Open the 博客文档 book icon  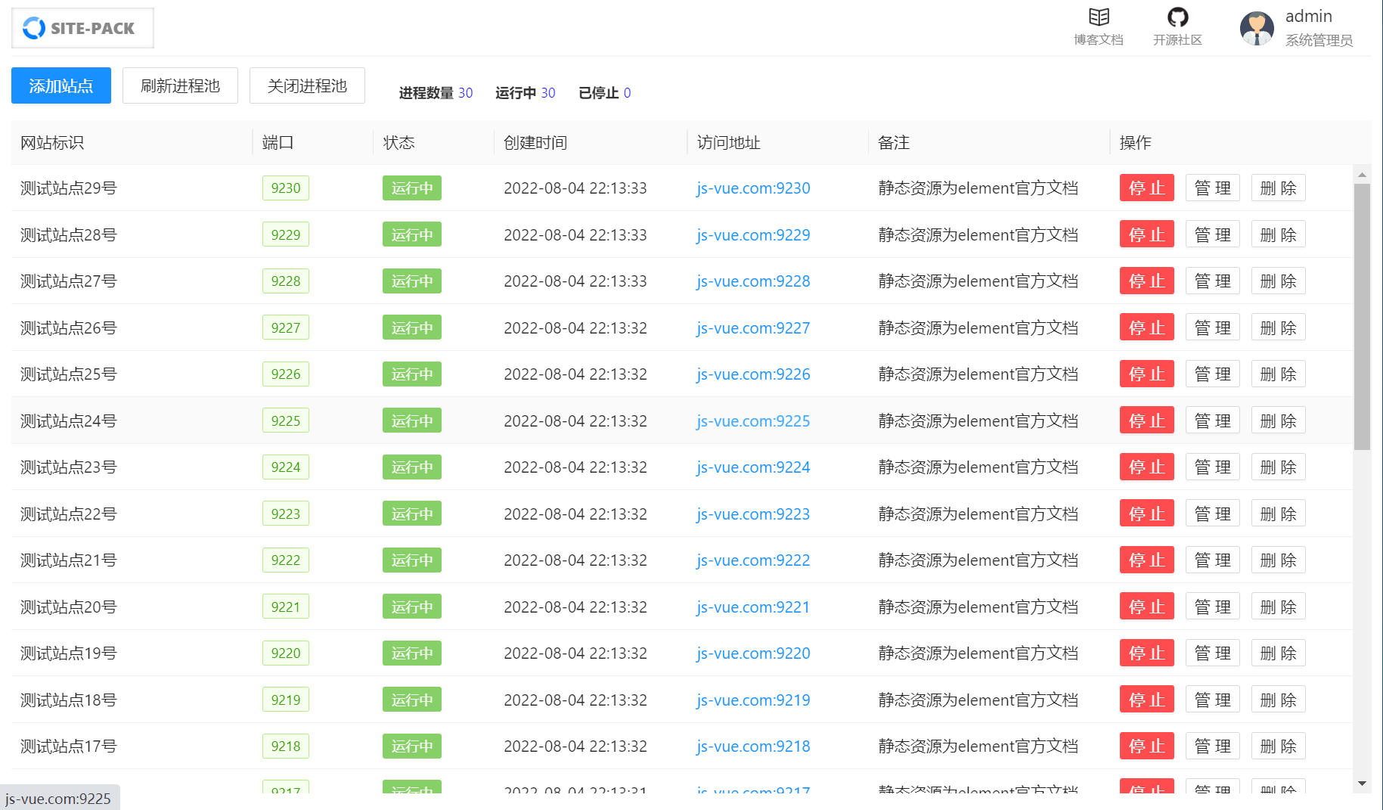(1098, 17)
